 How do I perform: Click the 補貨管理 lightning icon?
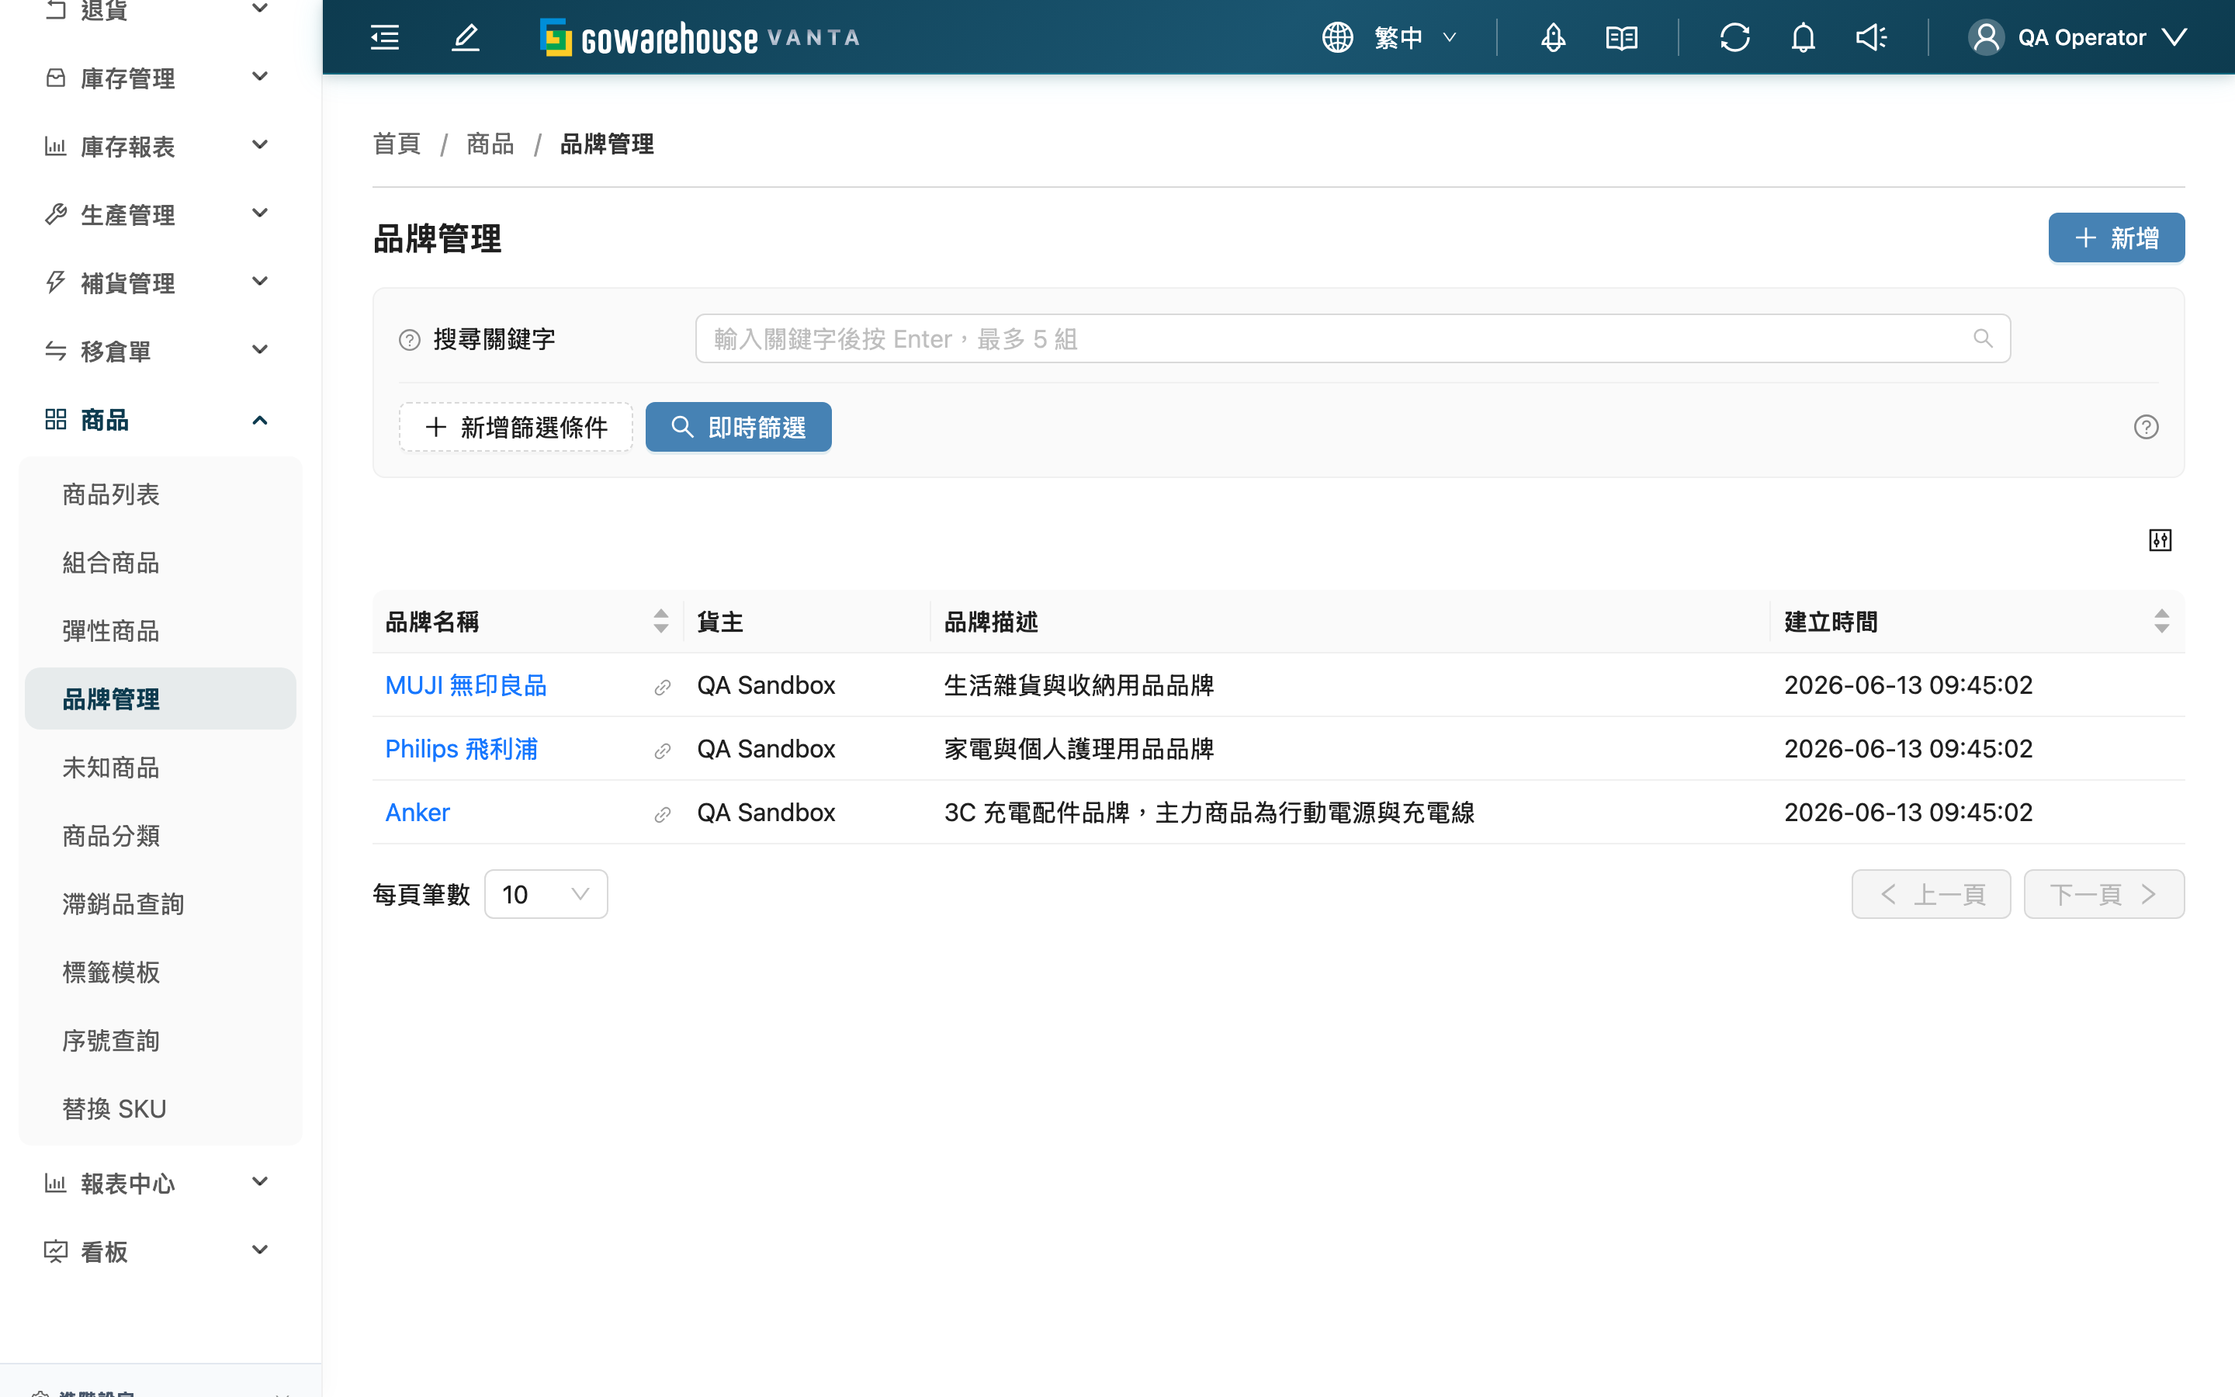pyautogui.click(x=55, y=283)
